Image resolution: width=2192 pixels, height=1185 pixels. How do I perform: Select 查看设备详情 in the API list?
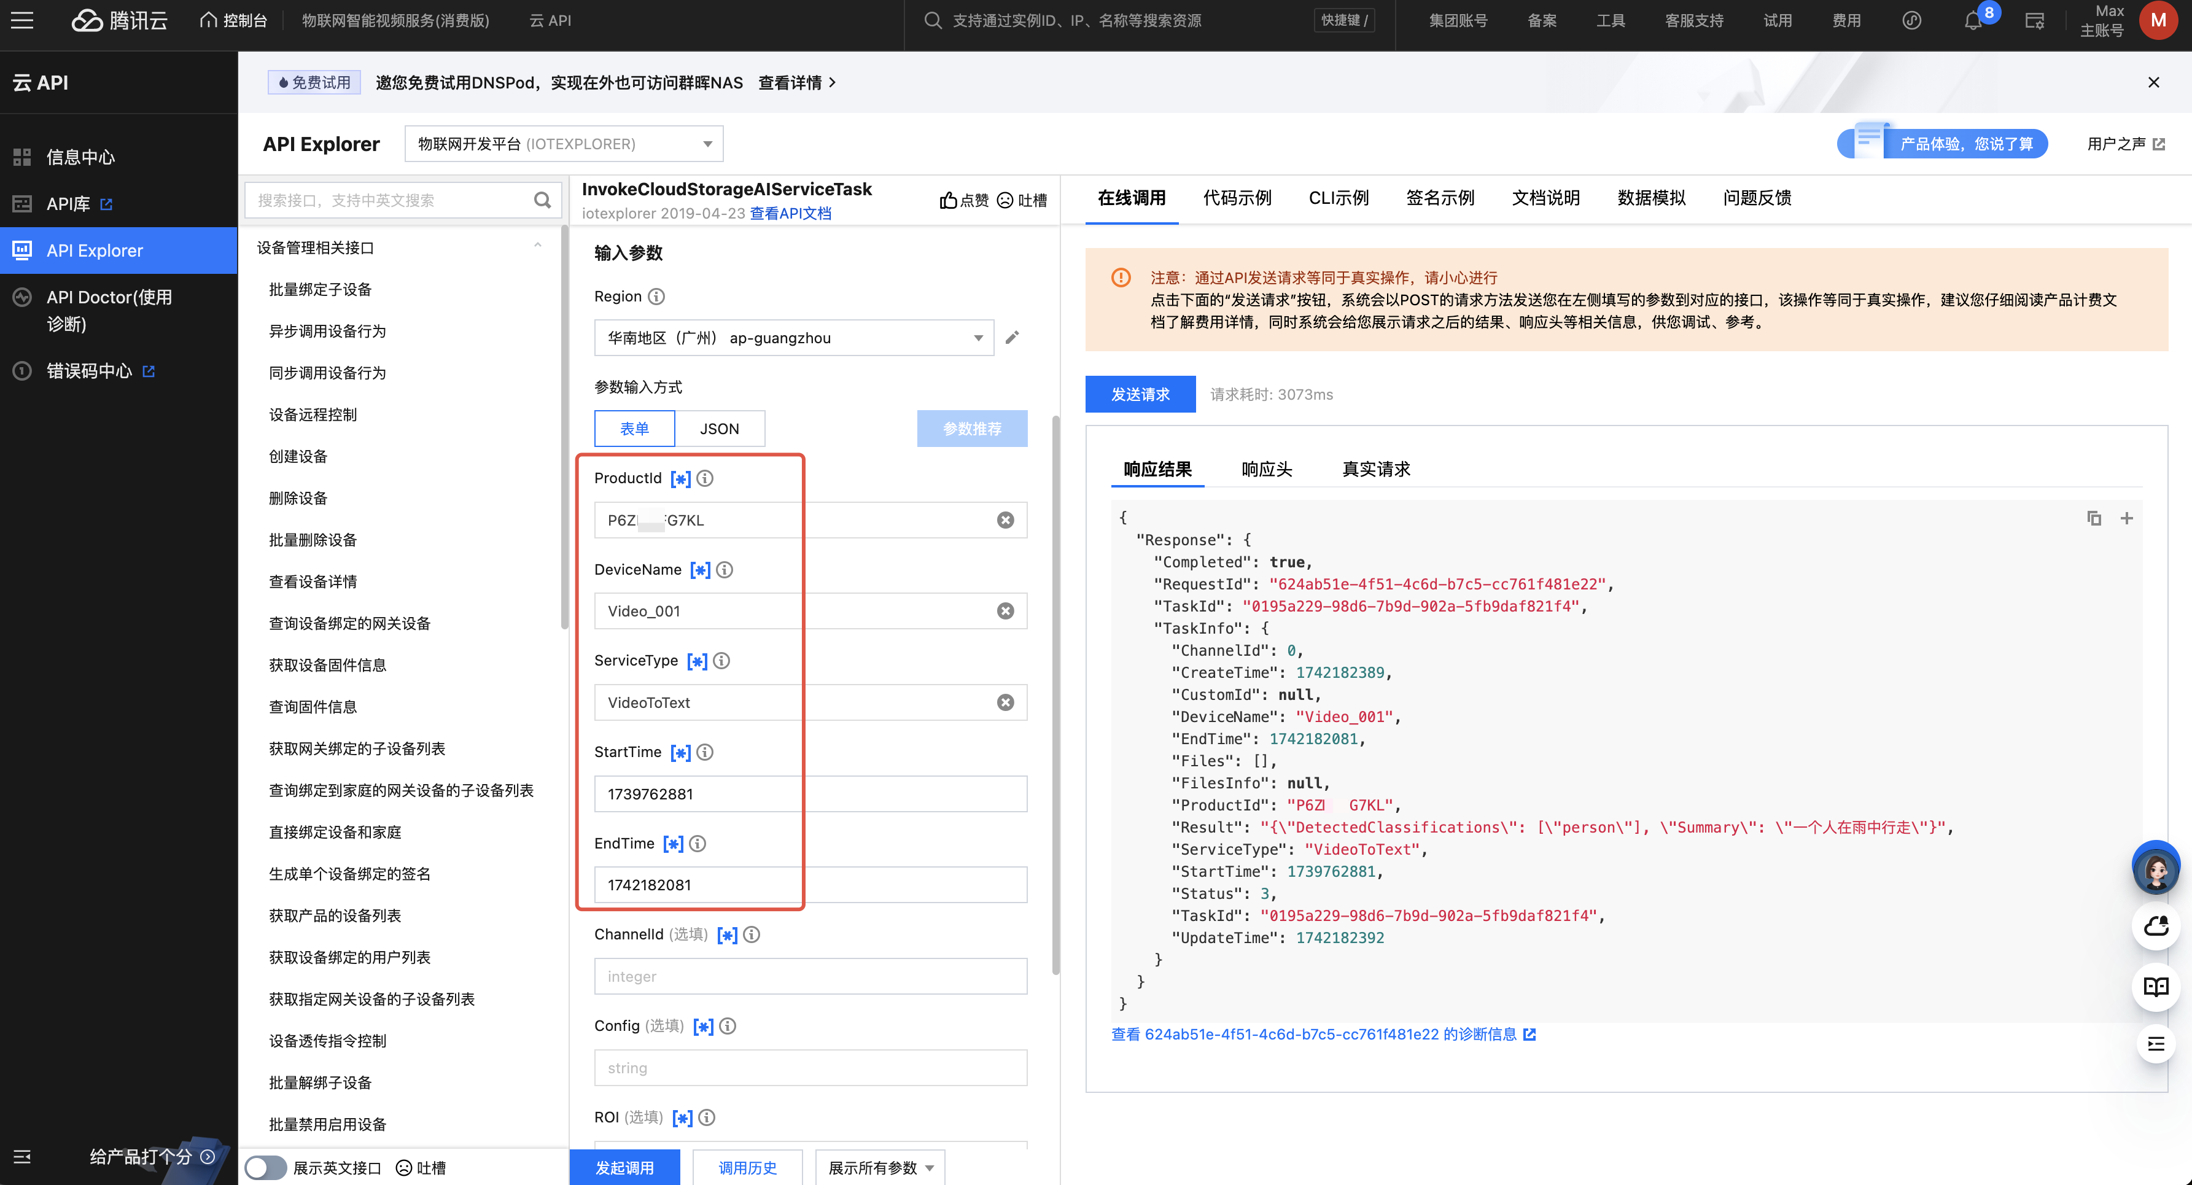[313, 582]
